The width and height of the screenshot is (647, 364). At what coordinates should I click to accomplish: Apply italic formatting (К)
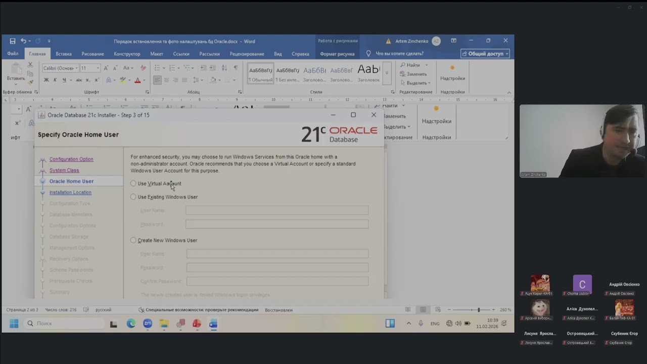coord(55,80)
